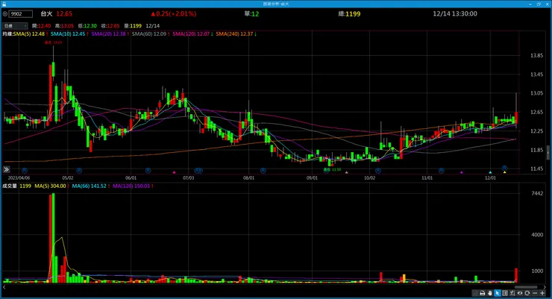
Task: Click the cyan triangle marker near 12/01
Action: [x=490, y=172]
